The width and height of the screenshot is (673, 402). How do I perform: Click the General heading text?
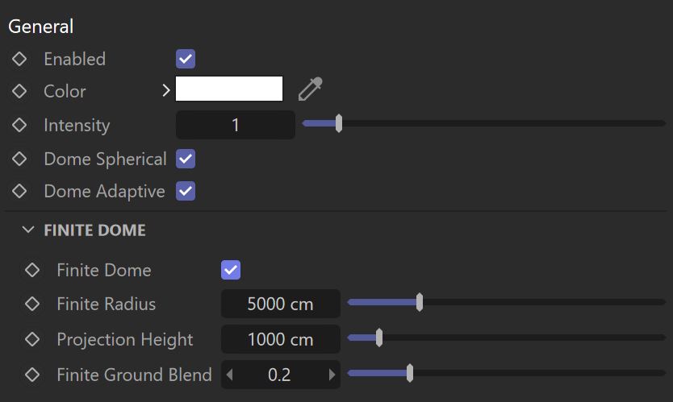point(41,27)
